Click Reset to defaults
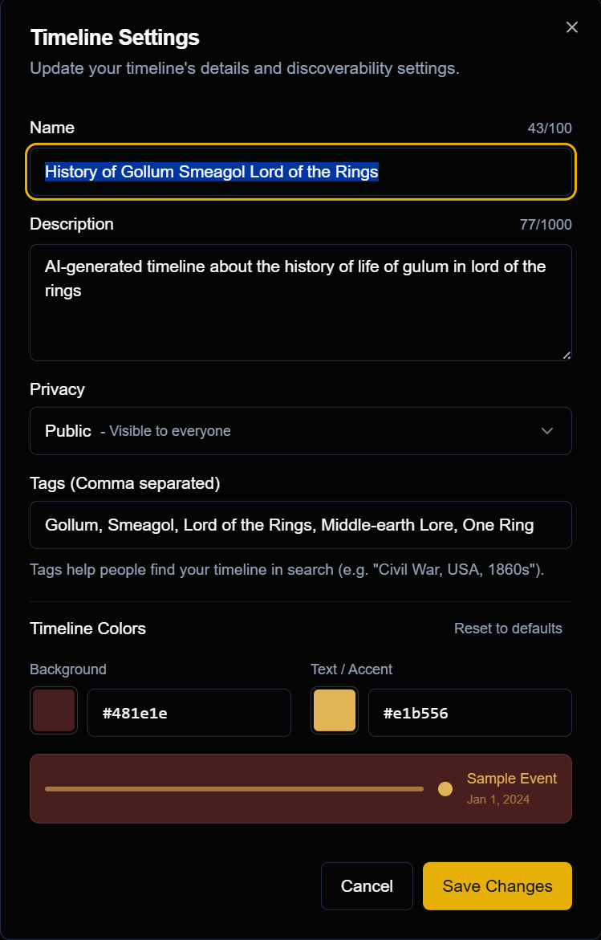Image resolution: width=601 pixels, height=940 pixels. point(508,629)
